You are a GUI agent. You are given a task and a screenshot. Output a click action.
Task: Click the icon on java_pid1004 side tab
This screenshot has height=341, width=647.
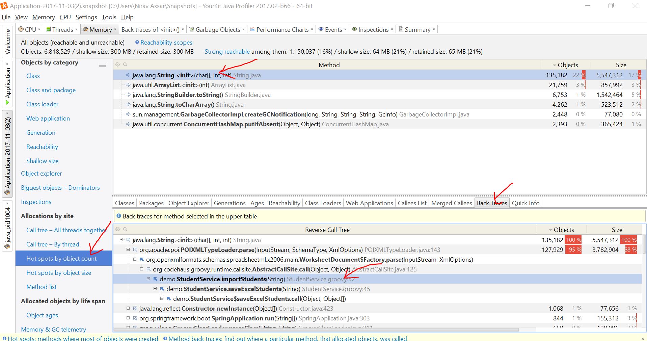7,247
